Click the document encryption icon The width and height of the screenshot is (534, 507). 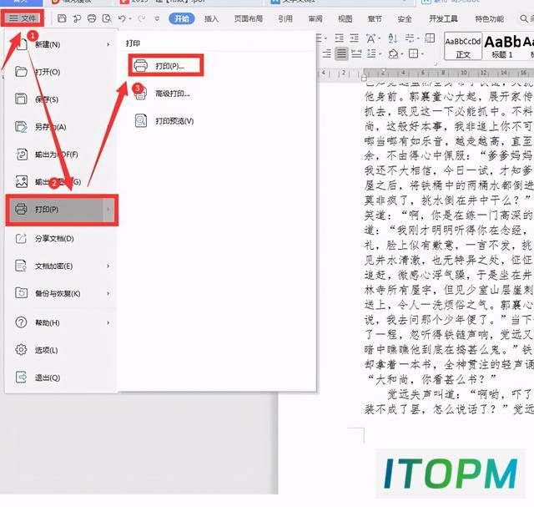pos(21,266)
